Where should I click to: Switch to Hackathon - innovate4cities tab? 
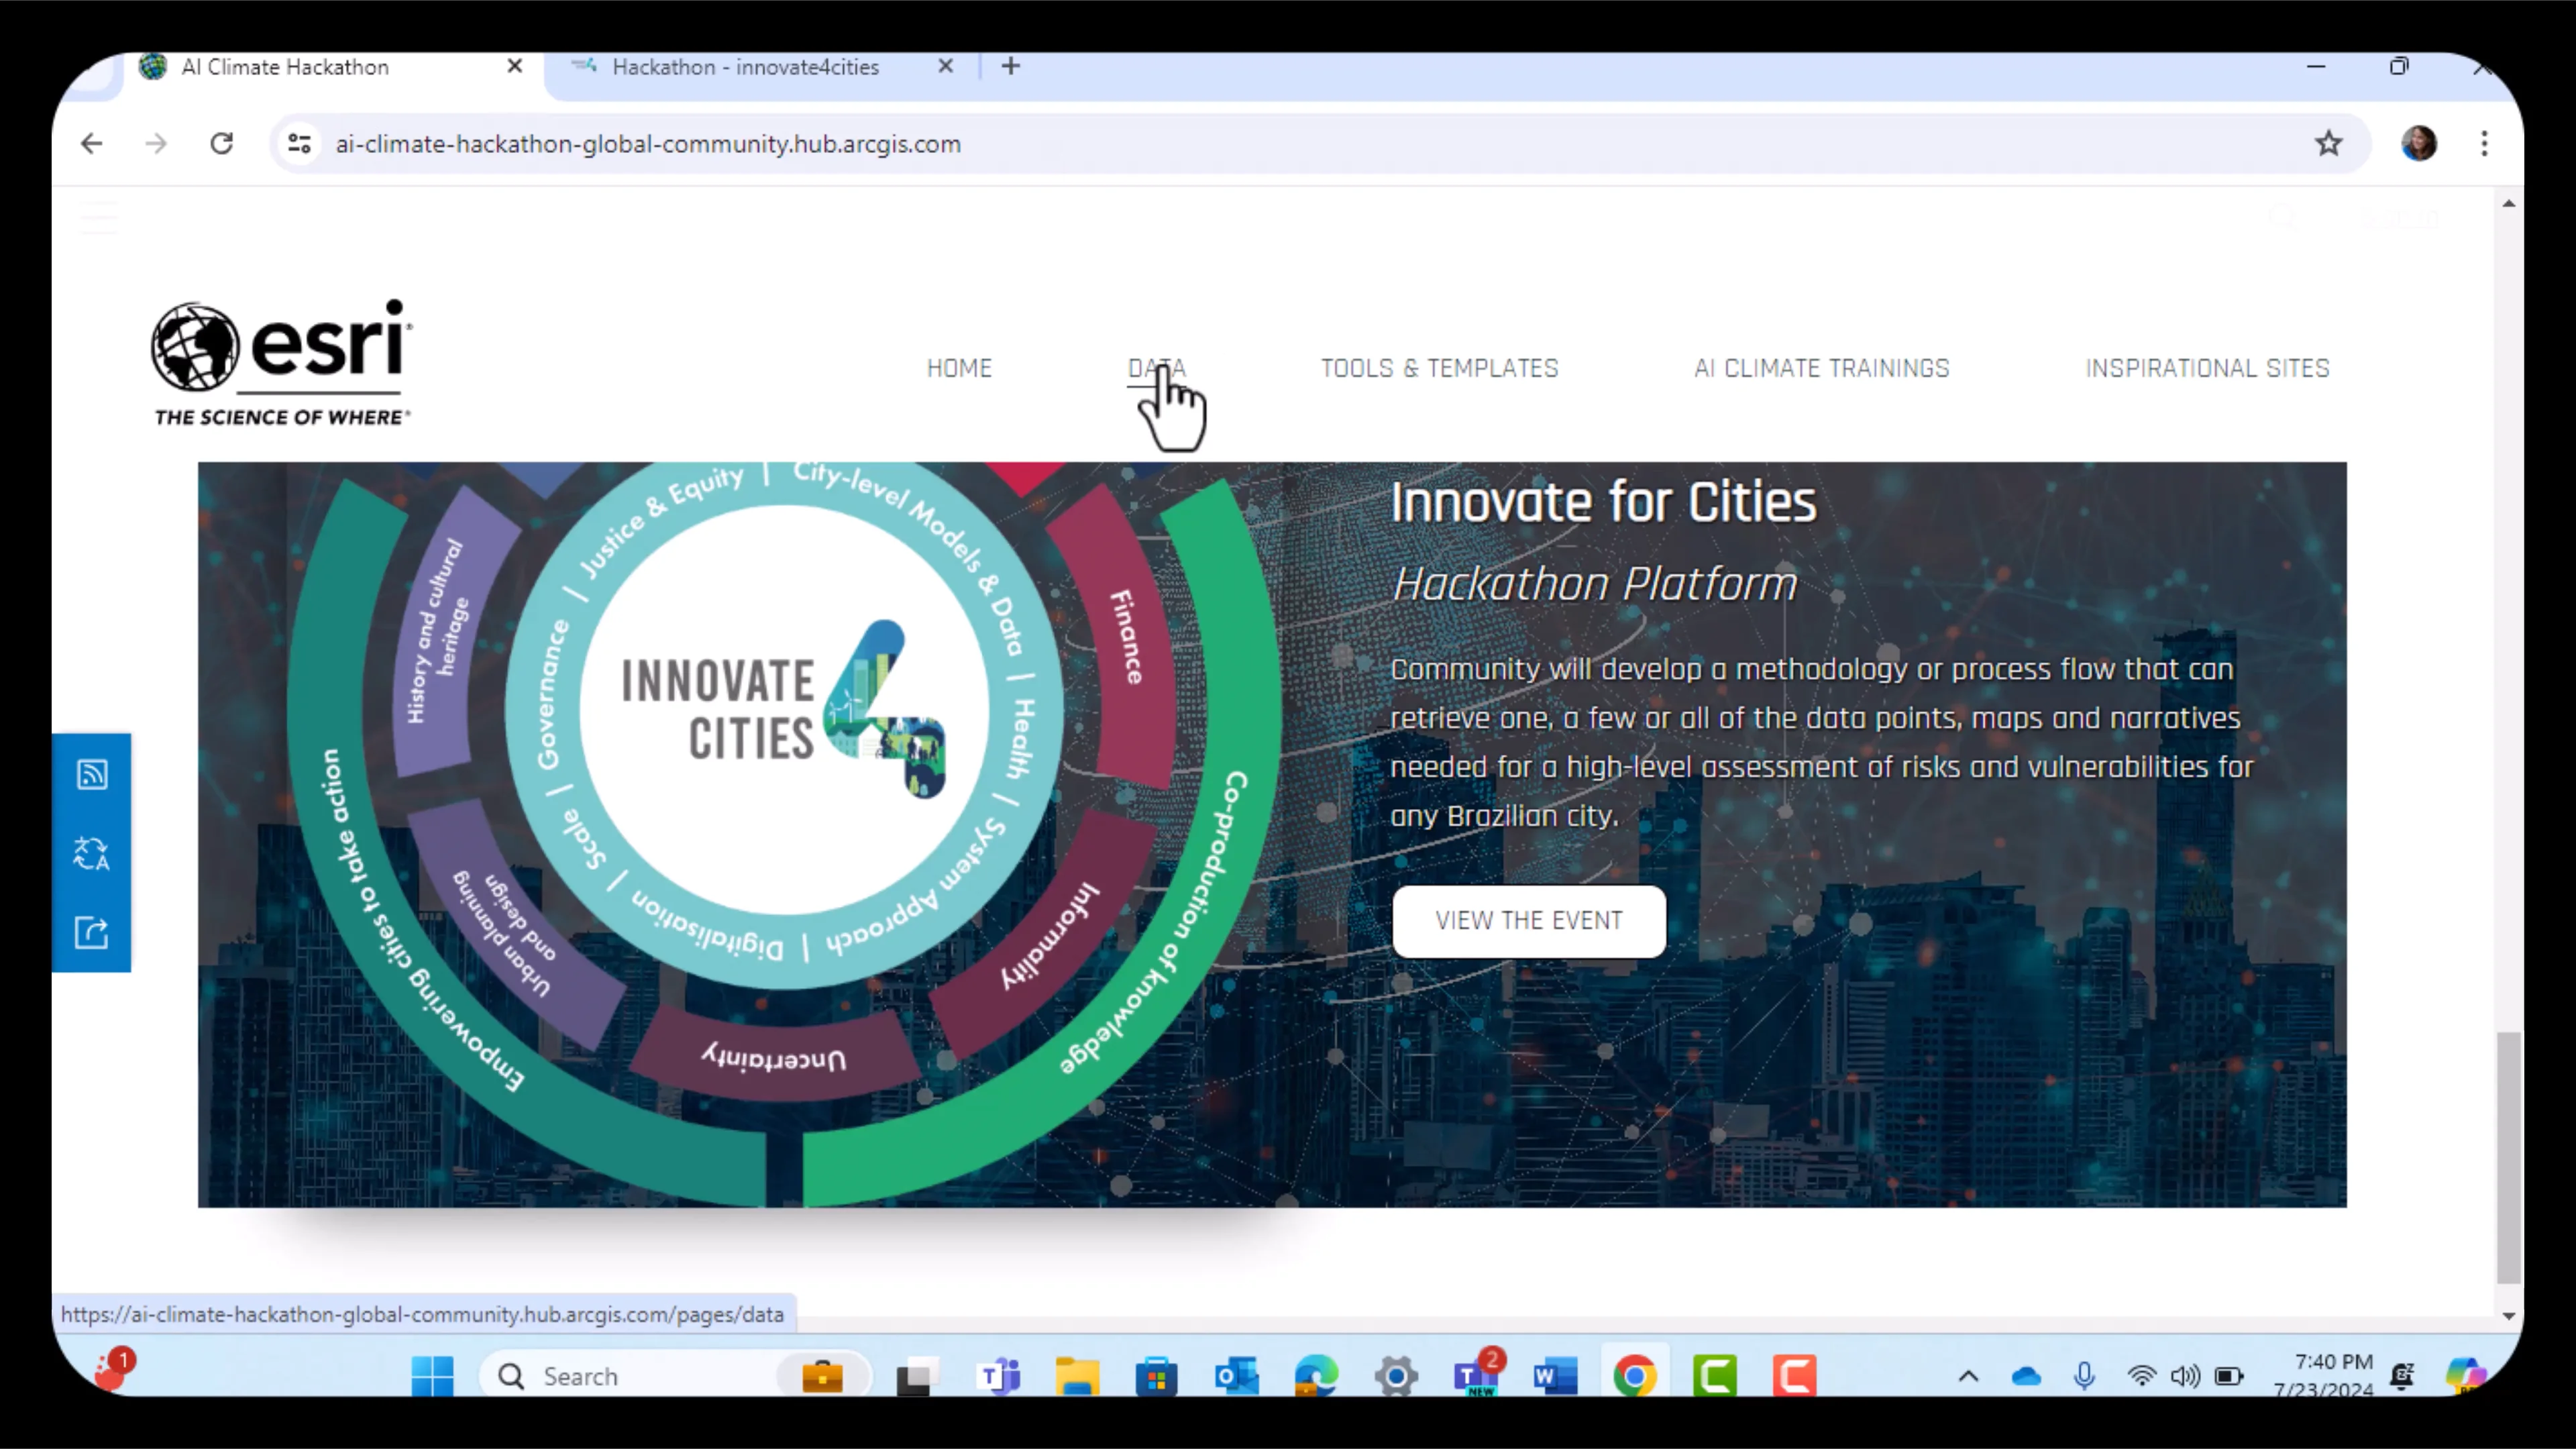pos(745,67)
